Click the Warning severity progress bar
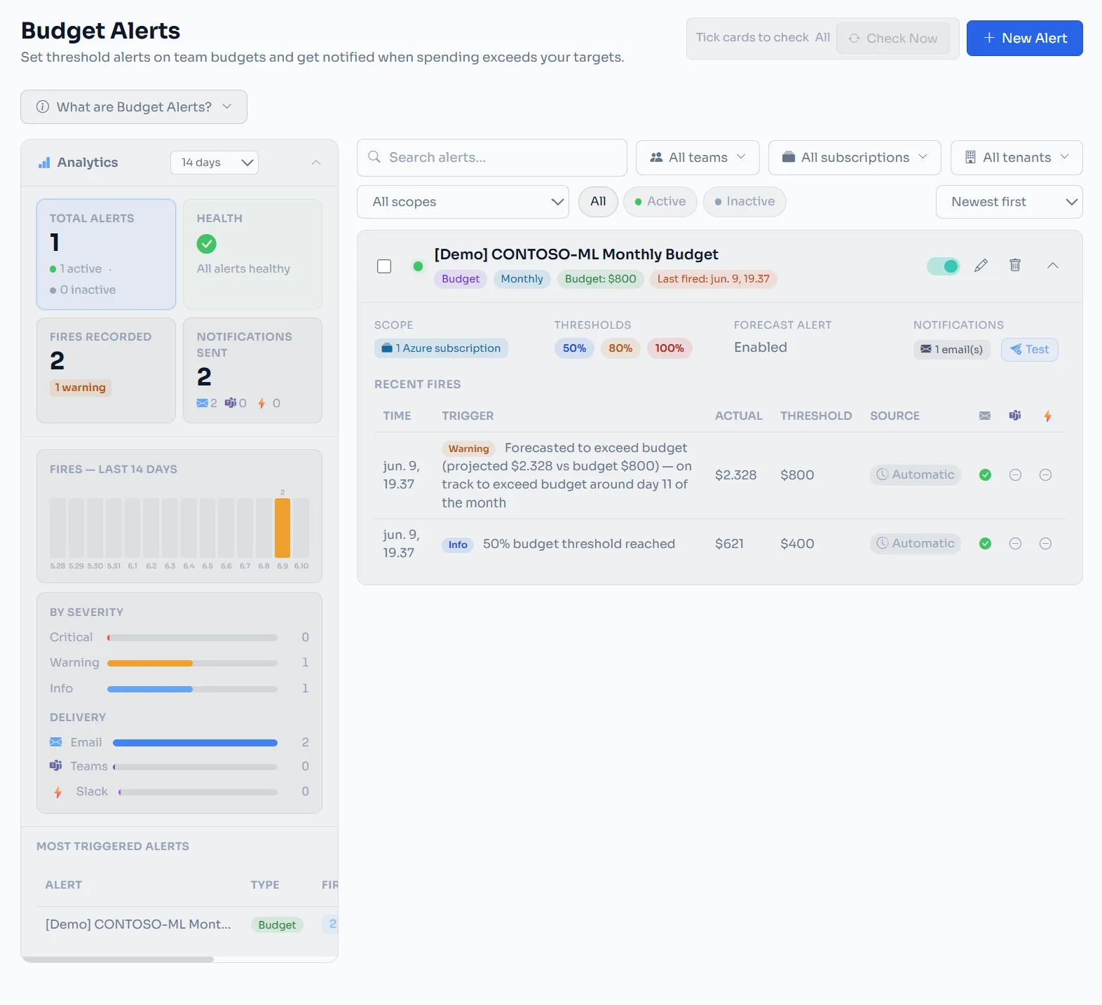Image resolution: width=1102 pixels, height=1005 pixels. coord(192,663)
